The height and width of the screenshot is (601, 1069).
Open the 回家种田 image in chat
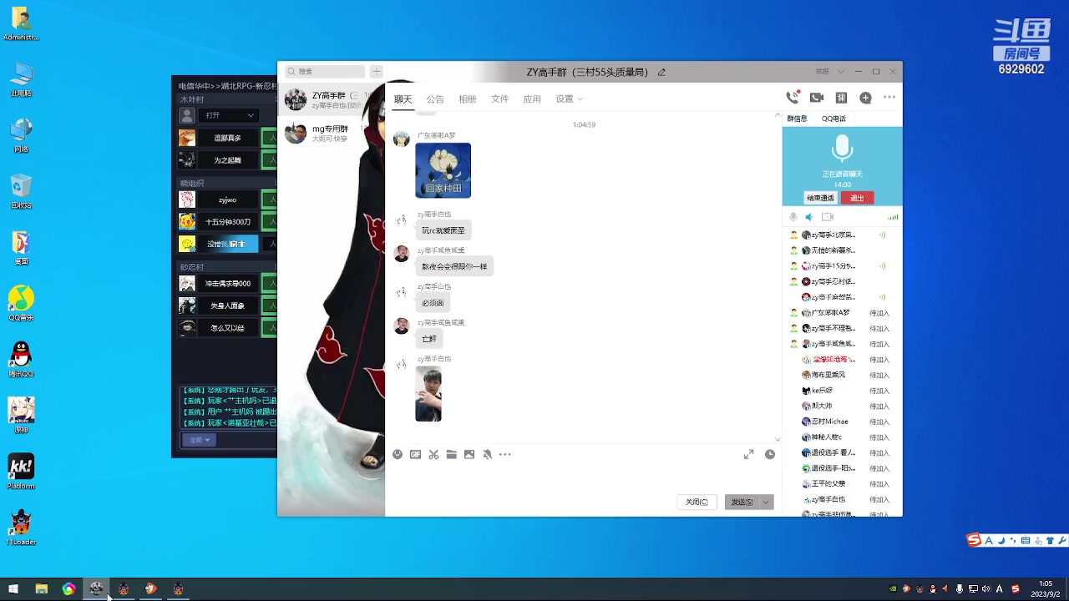point(443,170)
